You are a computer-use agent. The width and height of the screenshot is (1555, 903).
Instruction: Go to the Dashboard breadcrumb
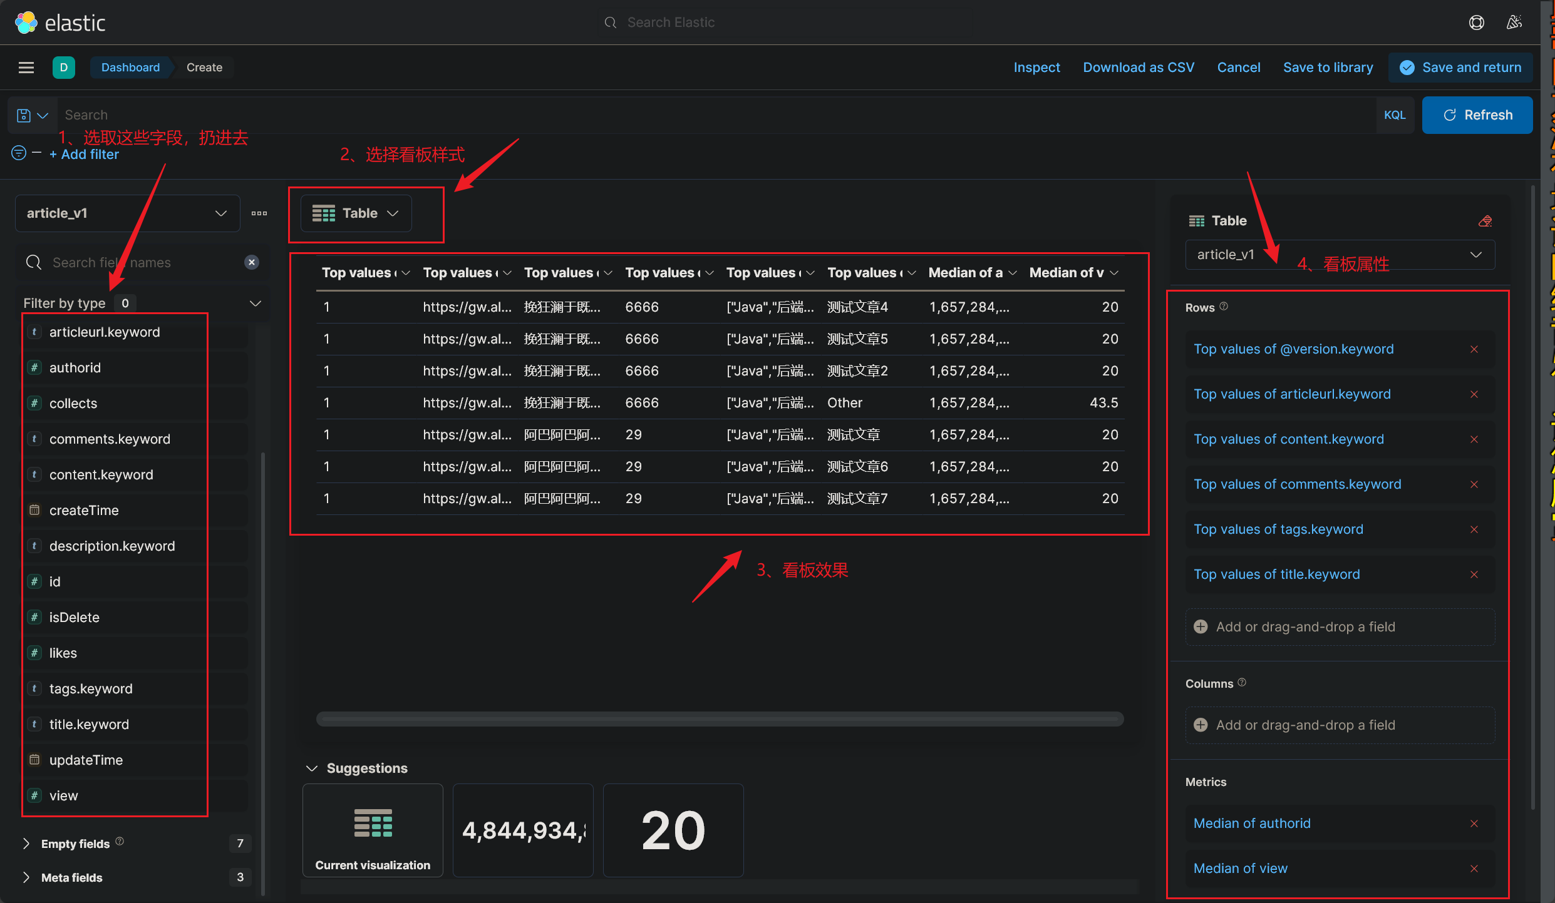click(130, 68)
